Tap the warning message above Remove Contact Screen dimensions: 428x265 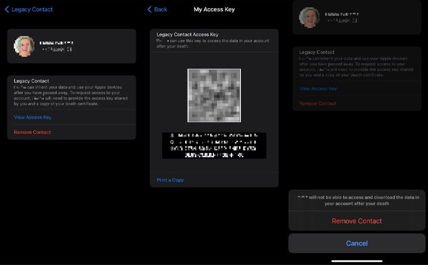click(x=356, y=200)
